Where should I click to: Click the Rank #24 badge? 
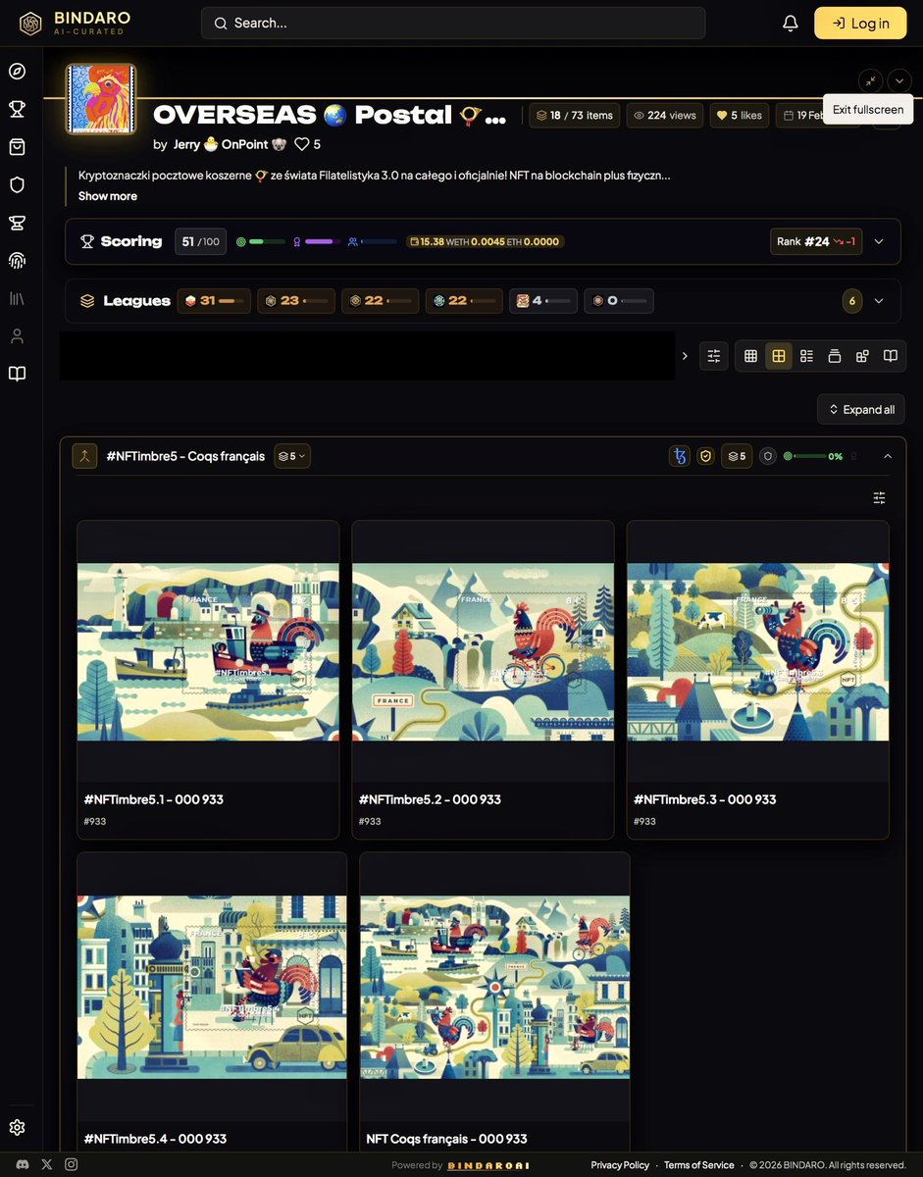pyautogui.click(x=816, y=241)
